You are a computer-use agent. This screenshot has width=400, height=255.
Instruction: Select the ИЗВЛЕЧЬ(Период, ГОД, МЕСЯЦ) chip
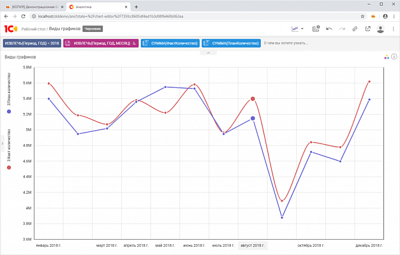pos(101,43)
